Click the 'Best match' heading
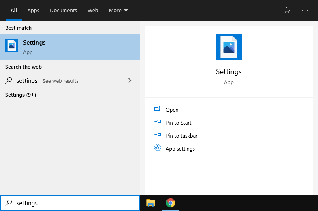318x211 pixels. 18,28
